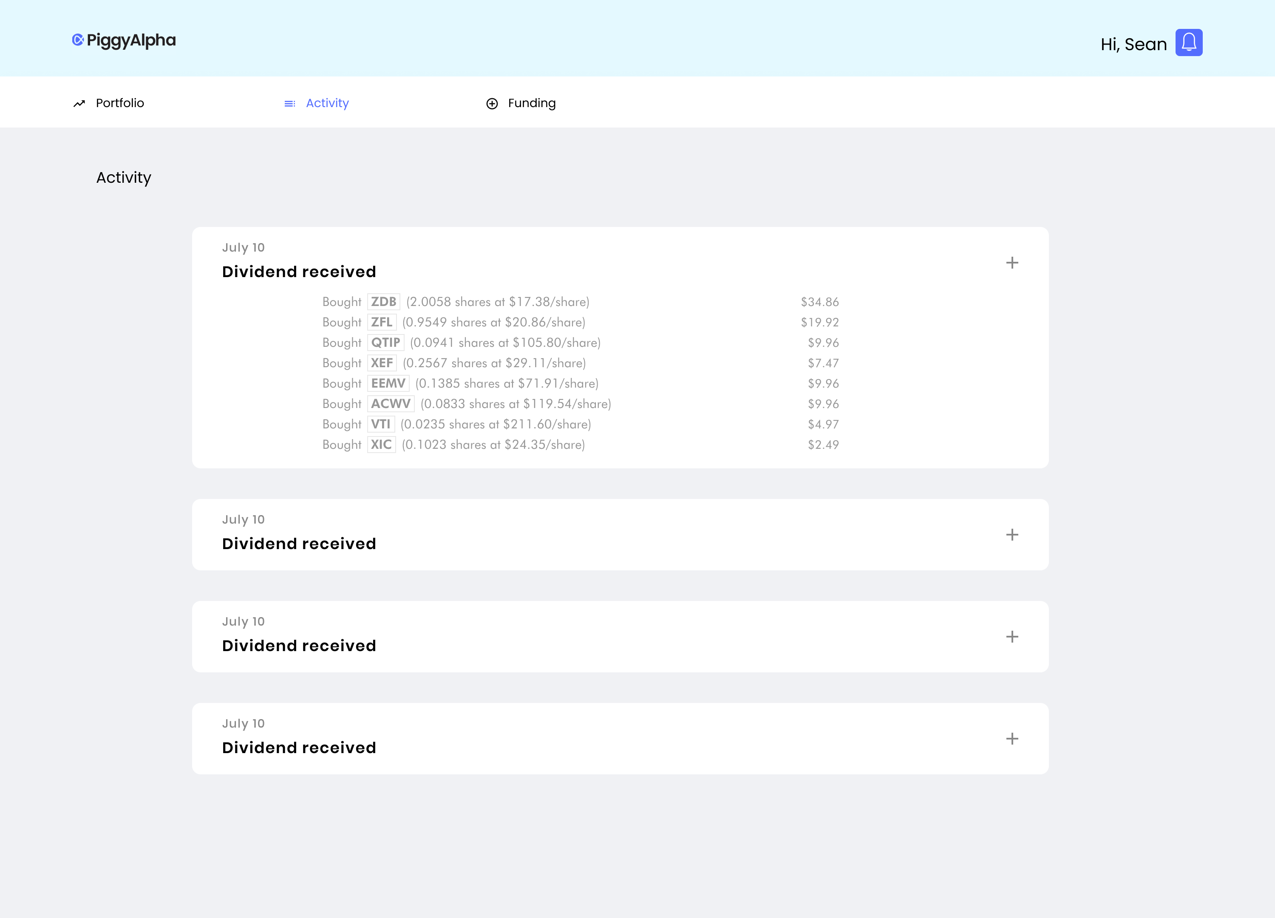Click the Funding plus-circle icon
Image resolution: width=1275 pixels, height=918 pixels.
coord(492,103)
